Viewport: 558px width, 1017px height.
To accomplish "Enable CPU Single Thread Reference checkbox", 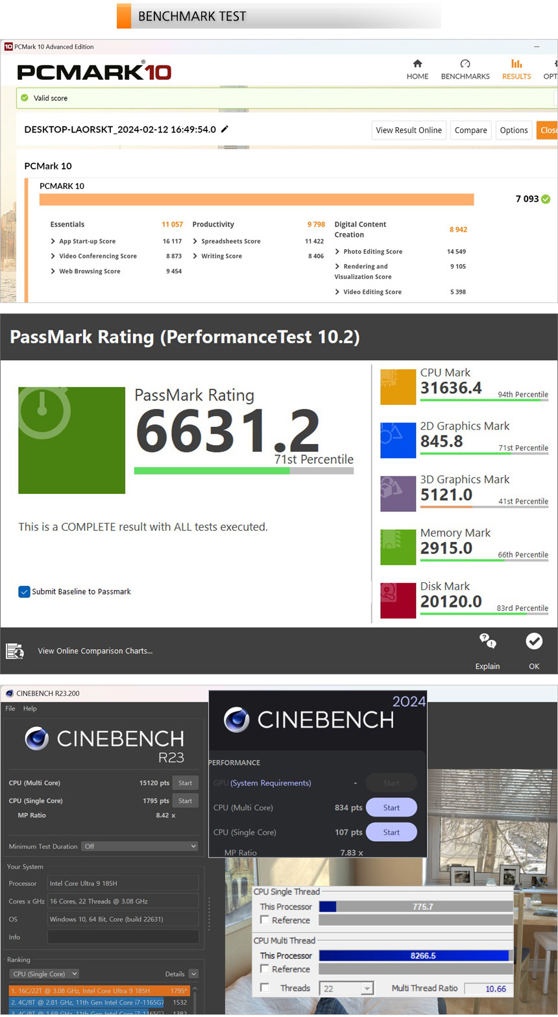I will (x=265, y=920).
